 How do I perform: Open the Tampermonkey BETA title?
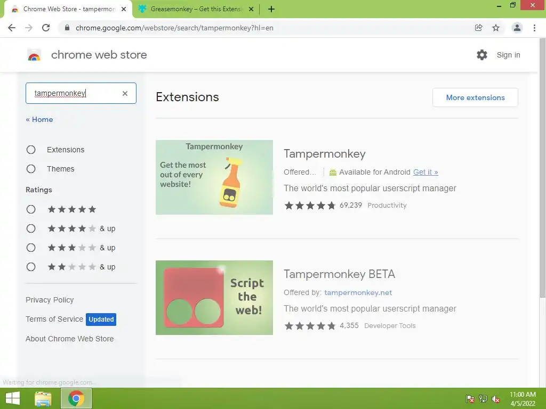[340, 274]
